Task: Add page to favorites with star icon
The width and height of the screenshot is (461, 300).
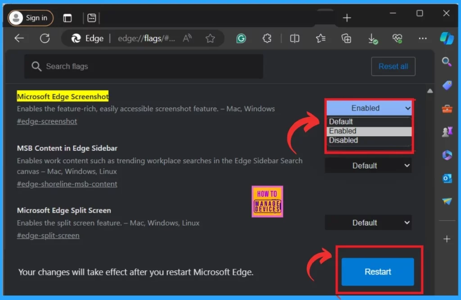Action: coord(210,39)
